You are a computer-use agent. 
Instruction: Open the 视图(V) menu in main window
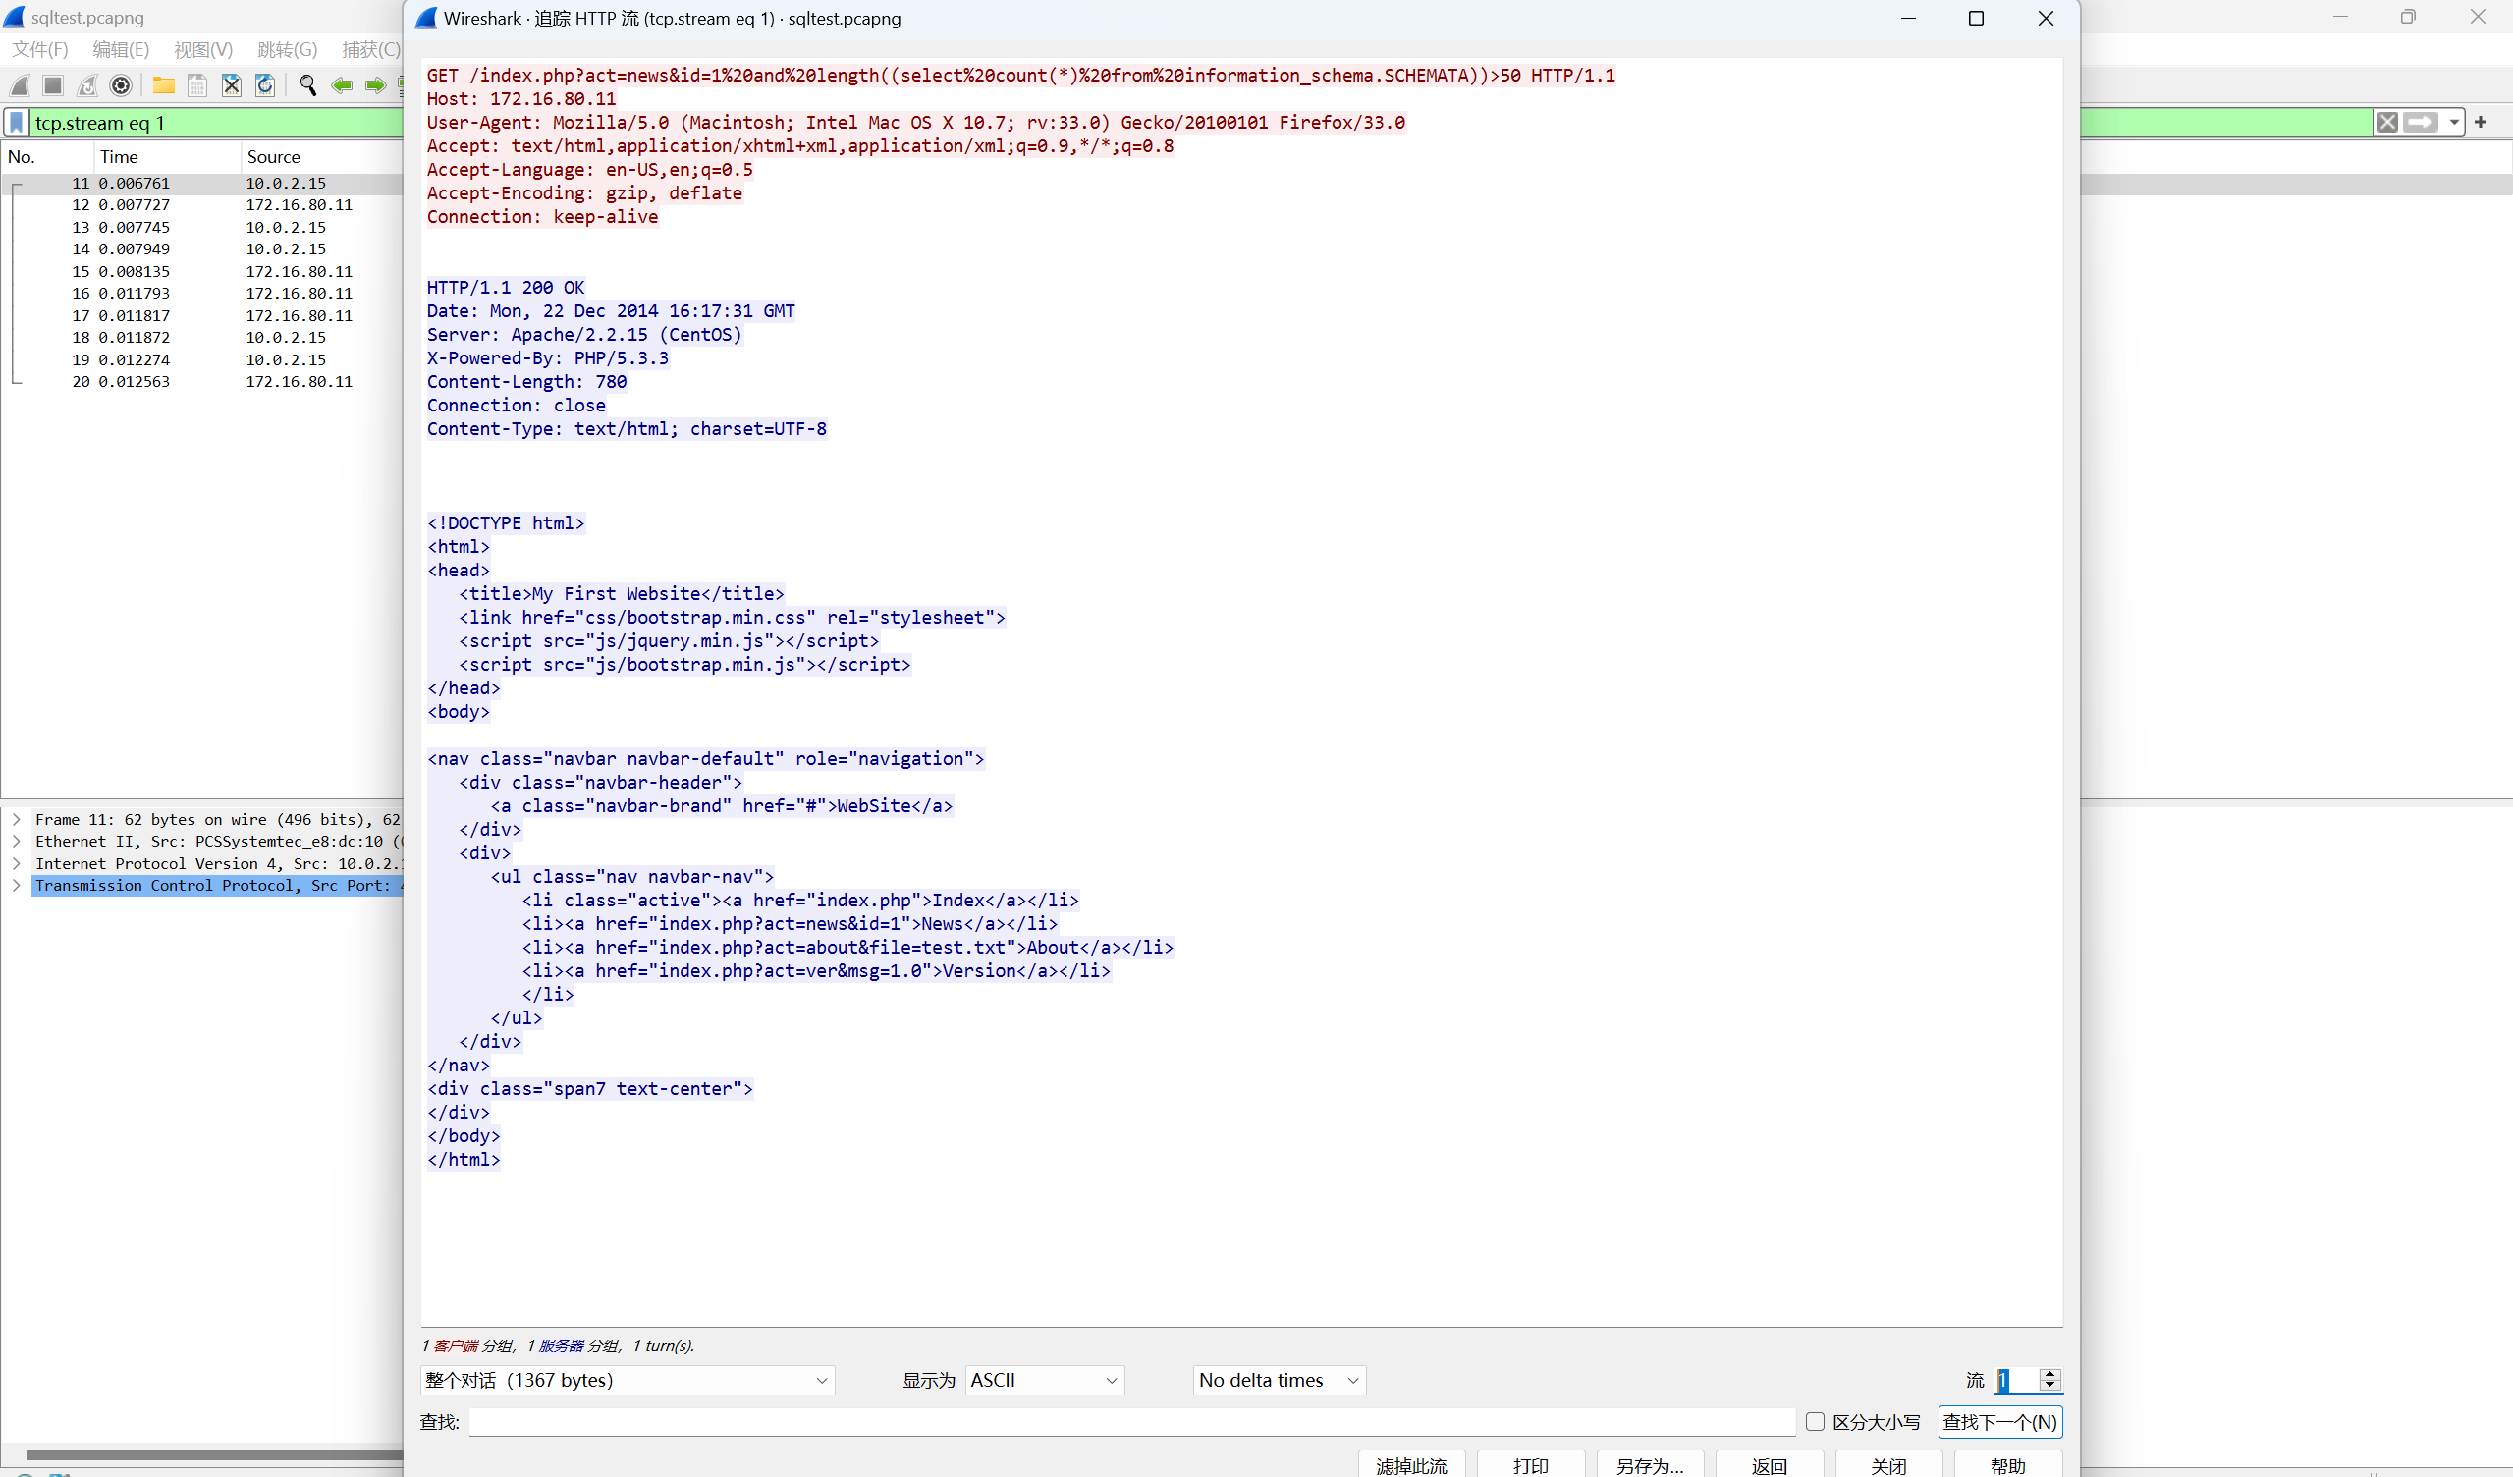[203, 50]
